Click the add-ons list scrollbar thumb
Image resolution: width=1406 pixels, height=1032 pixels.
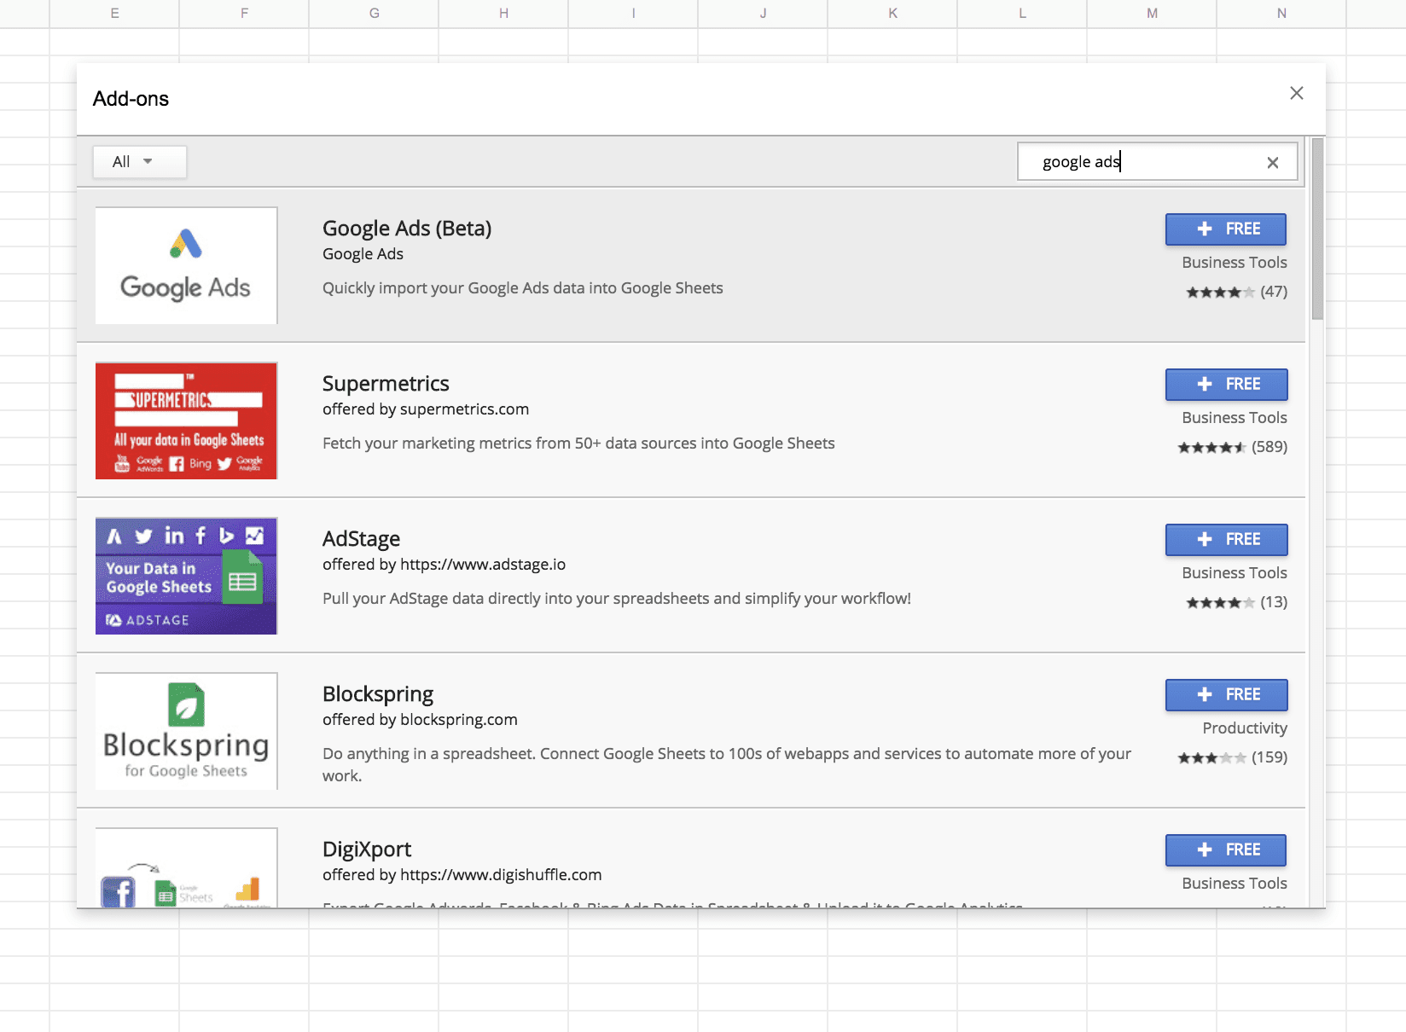click(x=1317, y=229)
